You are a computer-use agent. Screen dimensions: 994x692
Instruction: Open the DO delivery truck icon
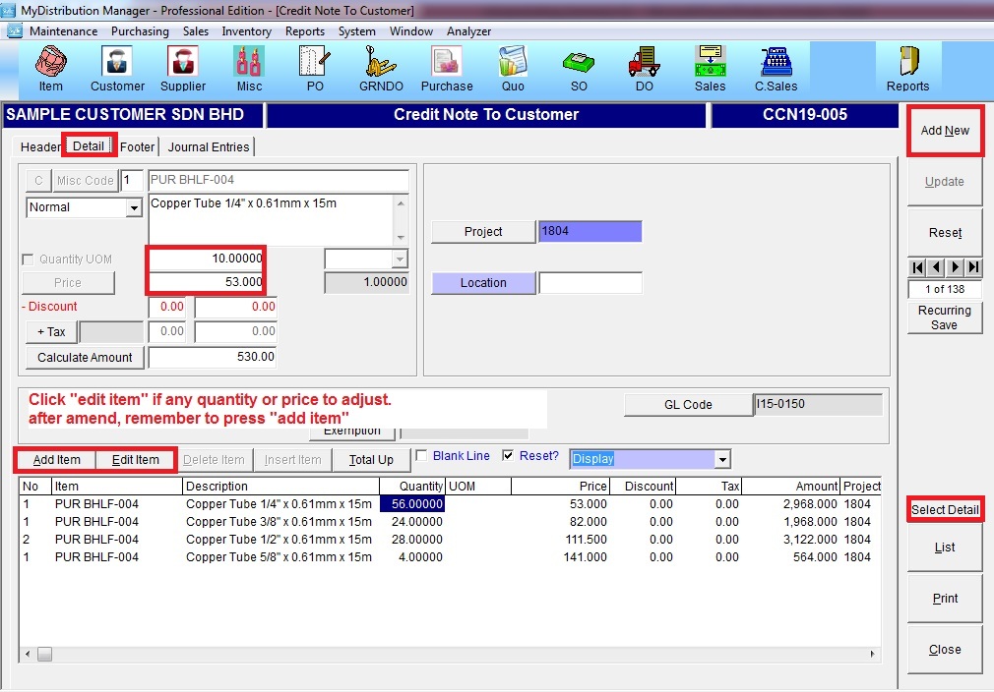pos(644,68)
